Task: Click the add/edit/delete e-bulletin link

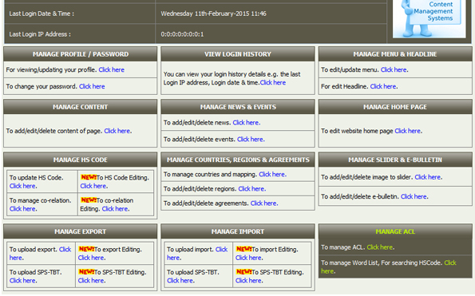Action: point(414,196)
